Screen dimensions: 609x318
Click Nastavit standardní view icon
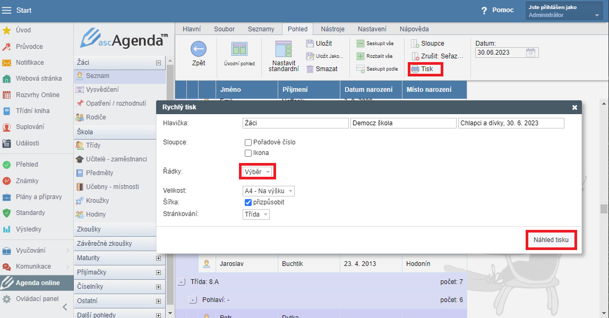tap(284, 49)
